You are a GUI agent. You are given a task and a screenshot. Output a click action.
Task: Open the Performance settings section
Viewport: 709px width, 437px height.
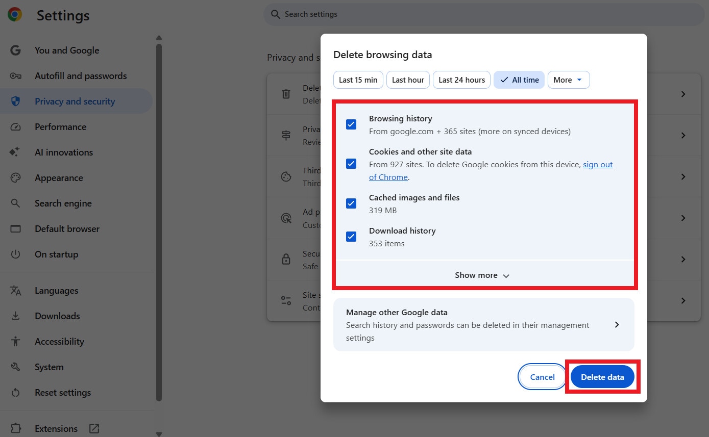point(77,127)
